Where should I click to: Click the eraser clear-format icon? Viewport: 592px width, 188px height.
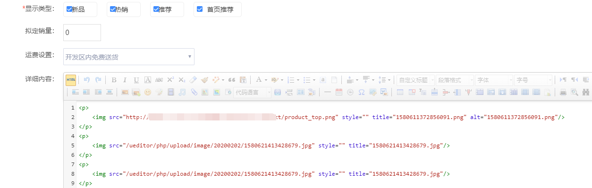pyautogui.click(x=193, y=80)
